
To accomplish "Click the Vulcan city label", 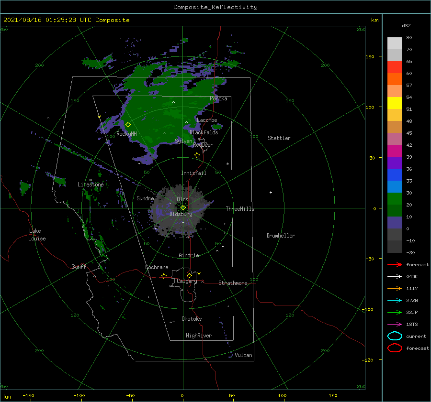I will tap(243, 355).
